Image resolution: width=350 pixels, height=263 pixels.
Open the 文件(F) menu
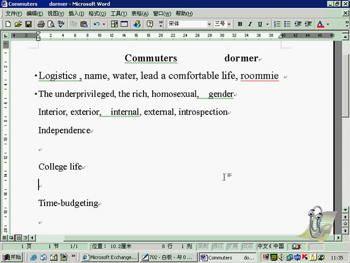click(x=14, y=14)
